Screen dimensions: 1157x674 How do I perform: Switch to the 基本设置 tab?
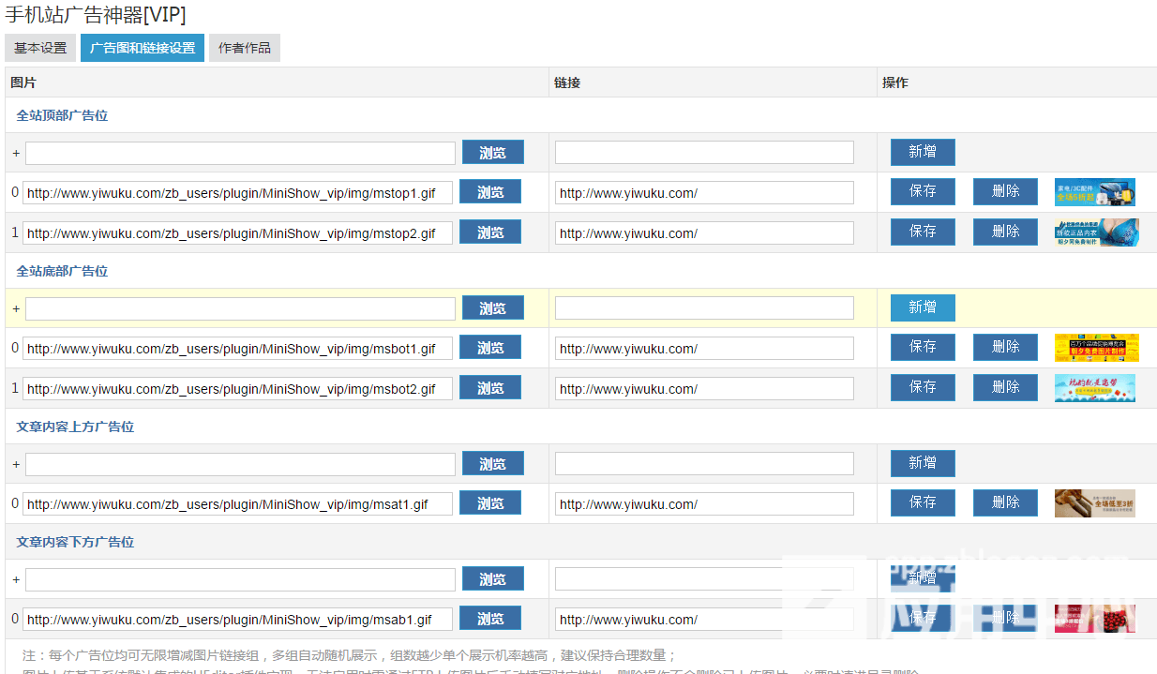coord(40,48)
